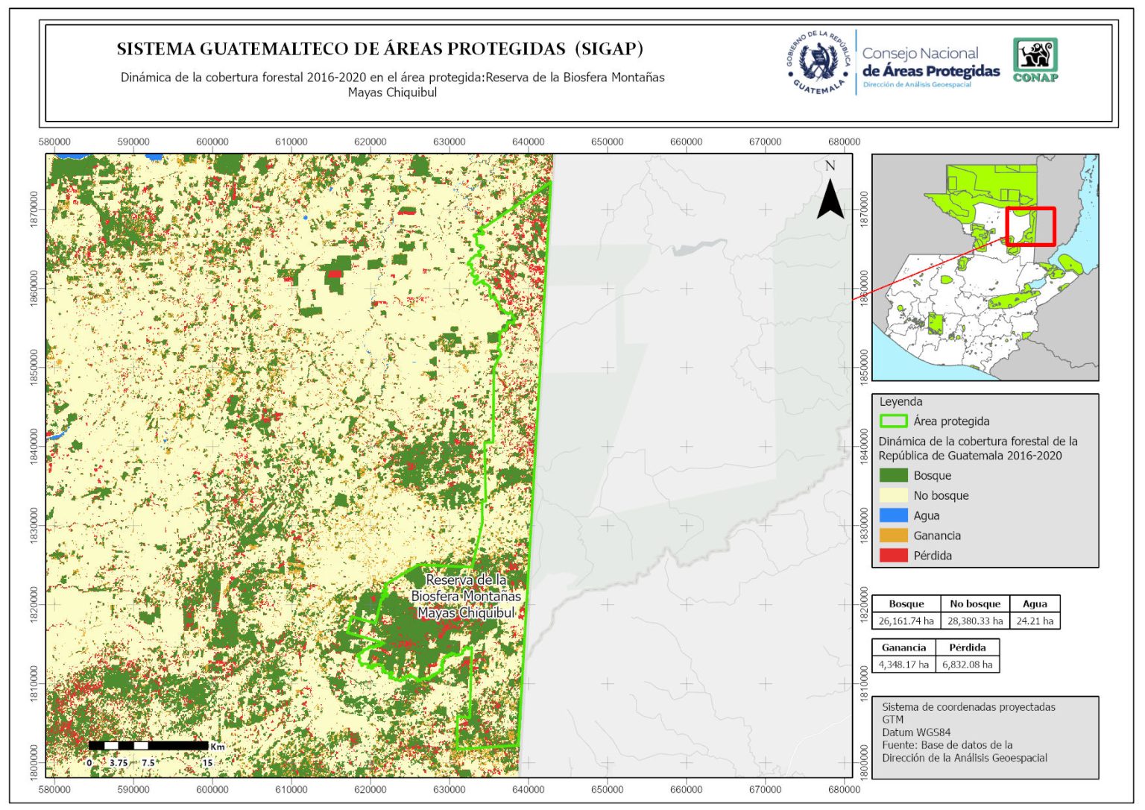Click the Guatemala government coat of arms seal
This screenshot has width=1145, height=810.
[x=818, y=63]
